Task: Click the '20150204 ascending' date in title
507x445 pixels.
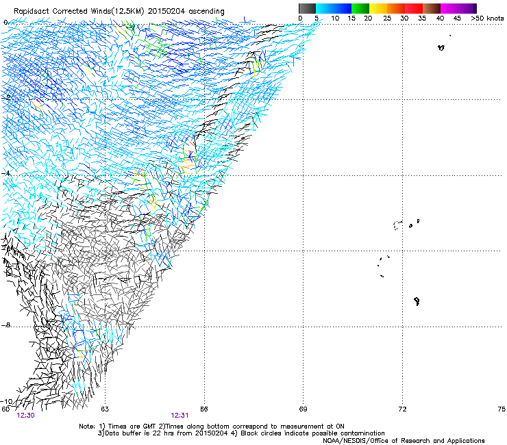Action: (186, 11)
